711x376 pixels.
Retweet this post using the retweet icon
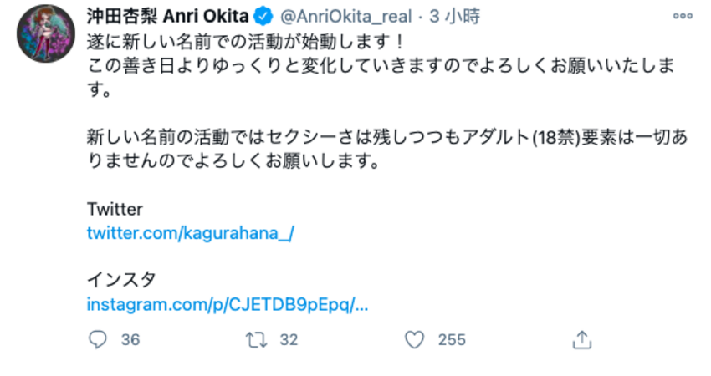[254, 340]
